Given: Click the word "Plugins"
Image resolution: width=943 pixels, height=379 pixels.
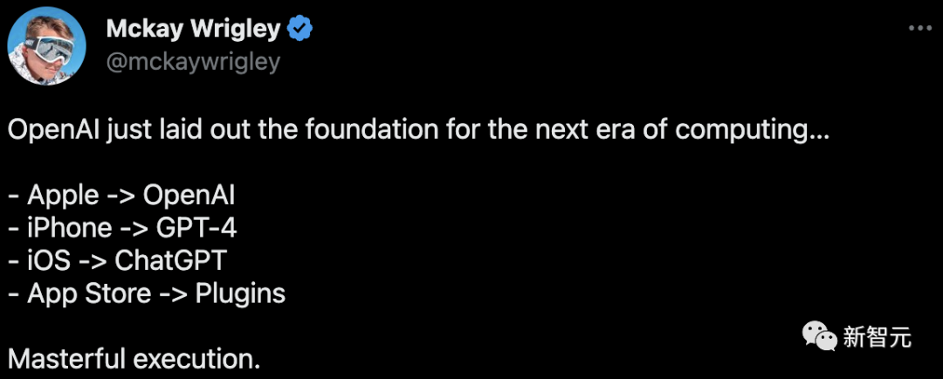Looking at the screenshot, I should click(240, 294).
